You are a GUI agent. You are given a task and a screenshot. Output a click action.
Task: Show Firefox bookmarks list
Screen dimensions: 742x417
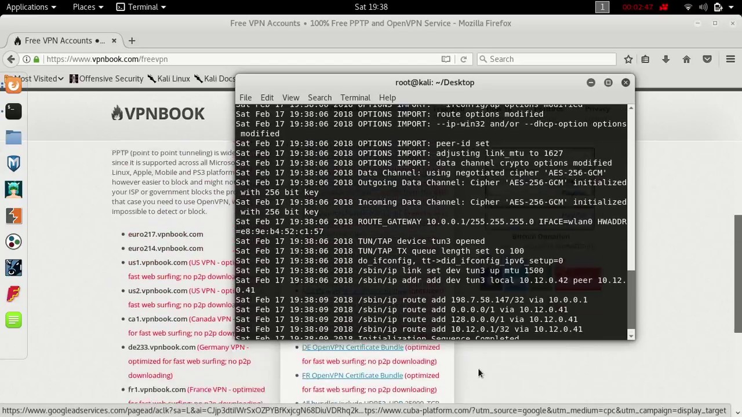(645, 59)
